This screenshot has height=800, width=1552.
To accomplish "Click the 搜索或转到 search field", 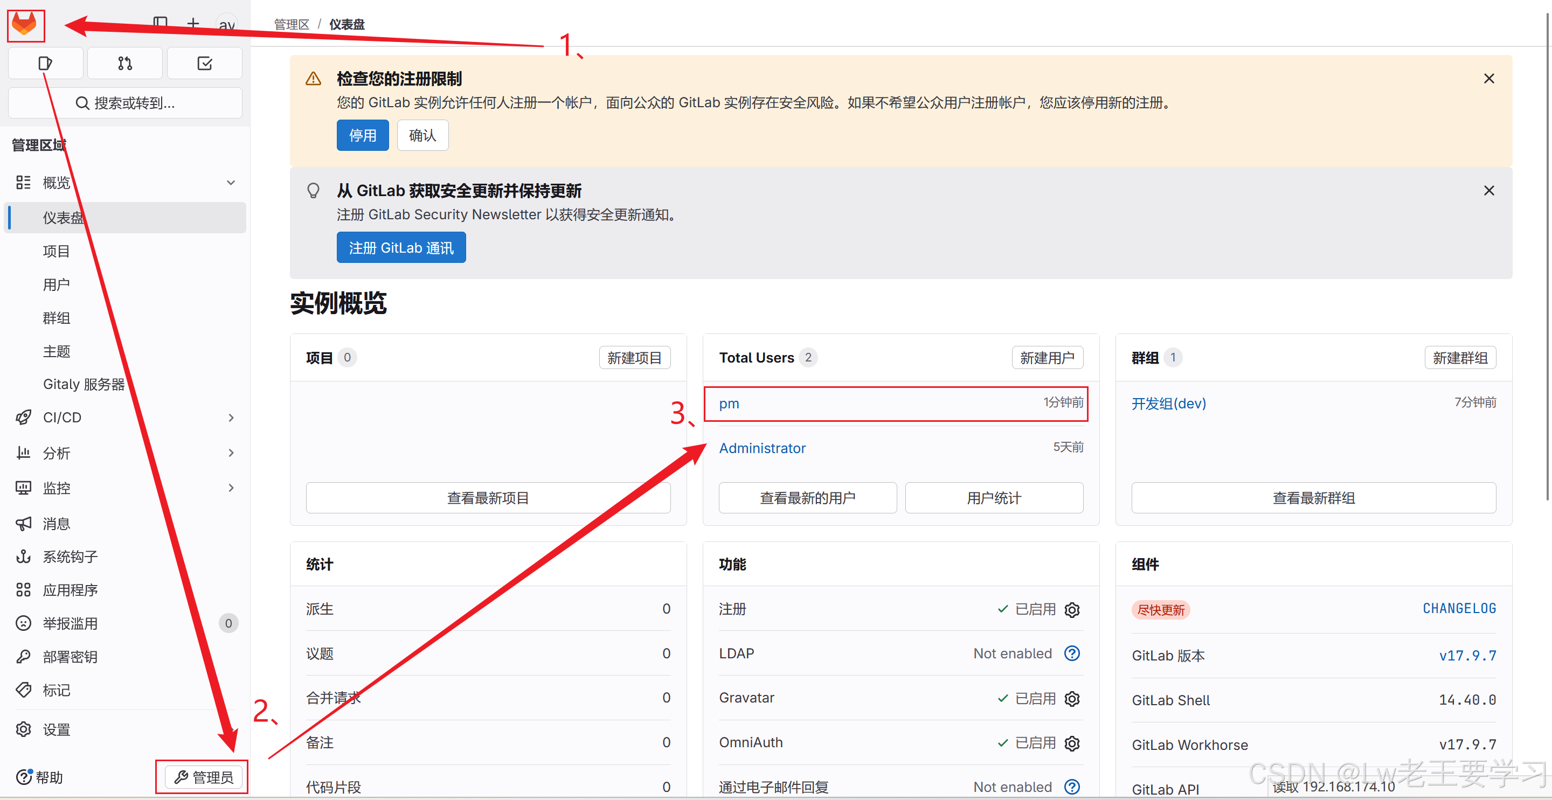I will 126,103.
